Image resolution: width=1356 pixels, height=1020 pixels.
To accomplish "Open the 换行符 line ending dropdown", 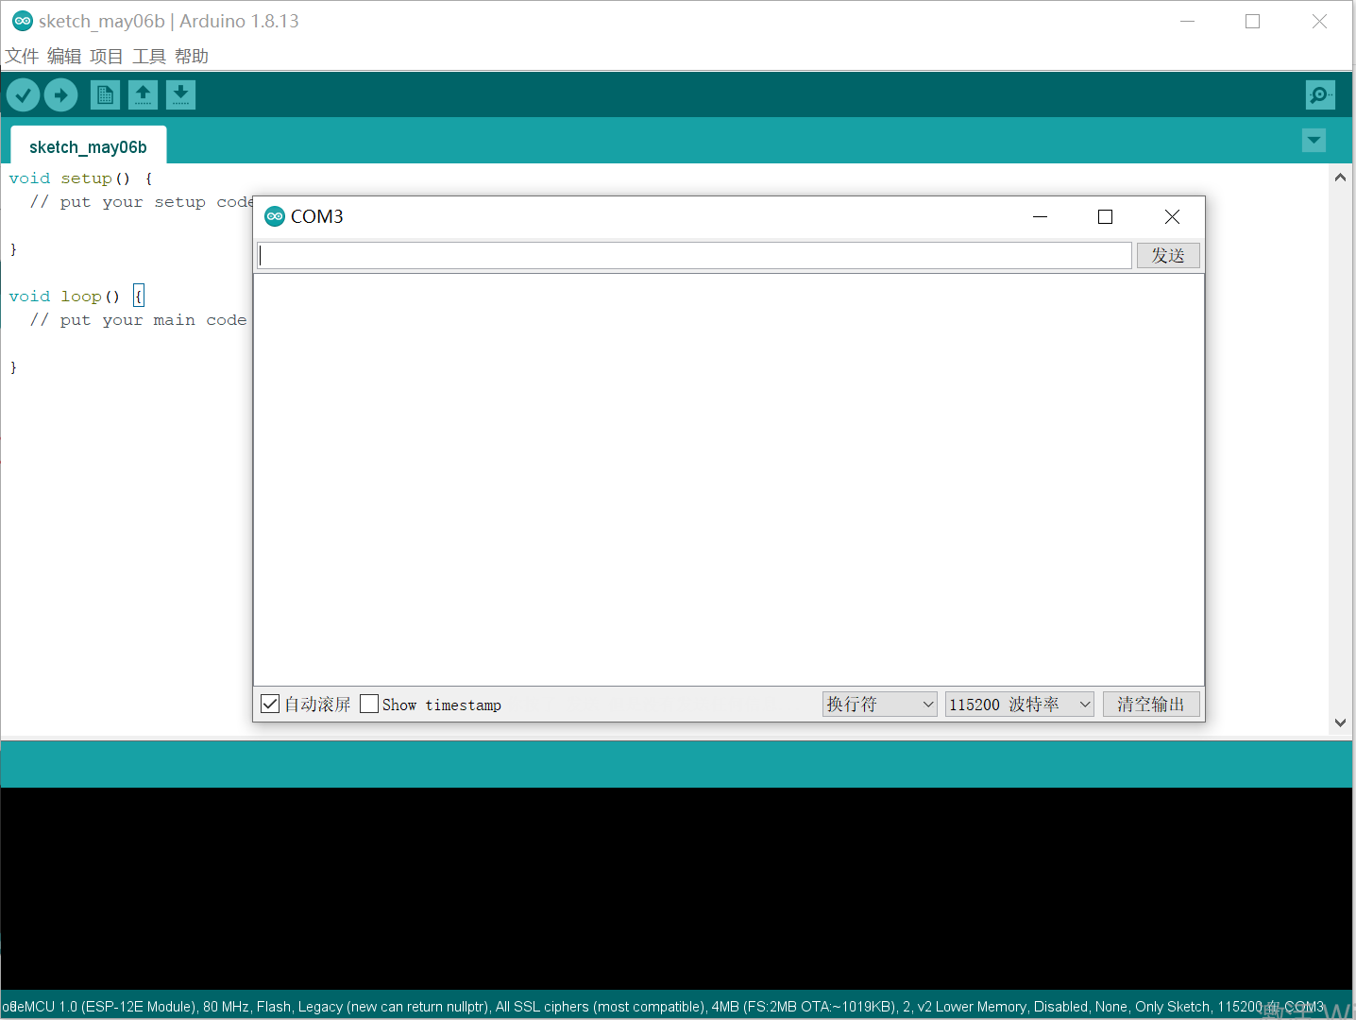I will point(880,705).
